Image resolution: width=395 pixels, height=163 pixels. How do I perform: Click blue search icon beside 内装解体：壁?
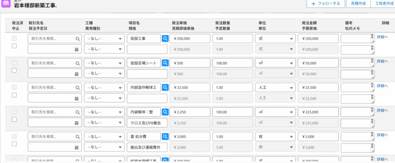point(165,112)
